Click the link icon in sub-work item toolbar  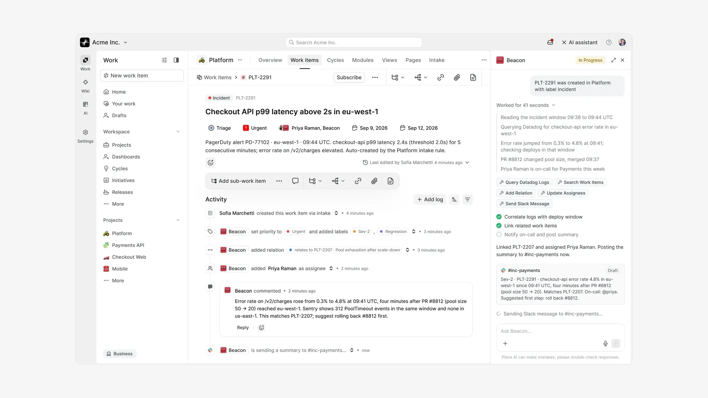pos(358,181)
